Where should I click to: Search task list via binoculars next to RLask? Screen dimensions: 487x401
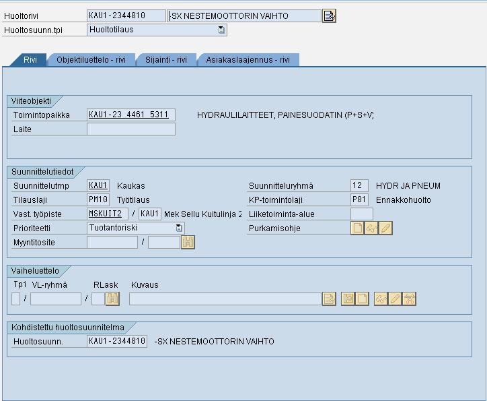coord(112,299)
